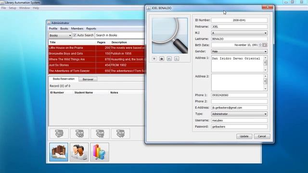Click the Birth Date spinner arrows
The image size is (308, 173).
[260, 45]
